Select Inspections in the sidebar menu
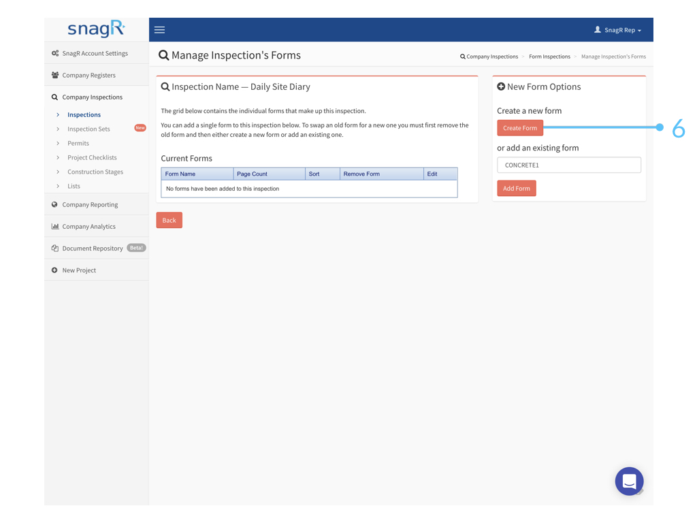The image size is (697, 523). pos(82,114)
